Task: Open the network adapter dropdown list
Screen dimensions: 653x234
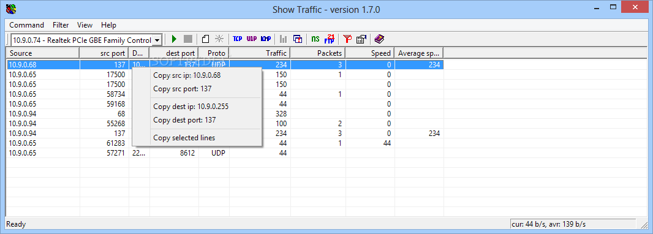Action: click(x=157, y=40)
